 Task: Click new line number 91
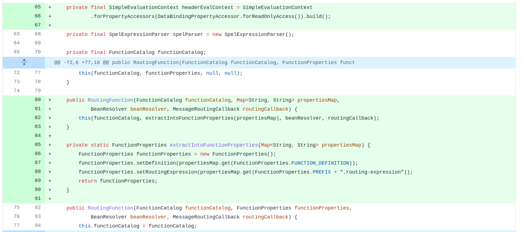tap(37, 199)
